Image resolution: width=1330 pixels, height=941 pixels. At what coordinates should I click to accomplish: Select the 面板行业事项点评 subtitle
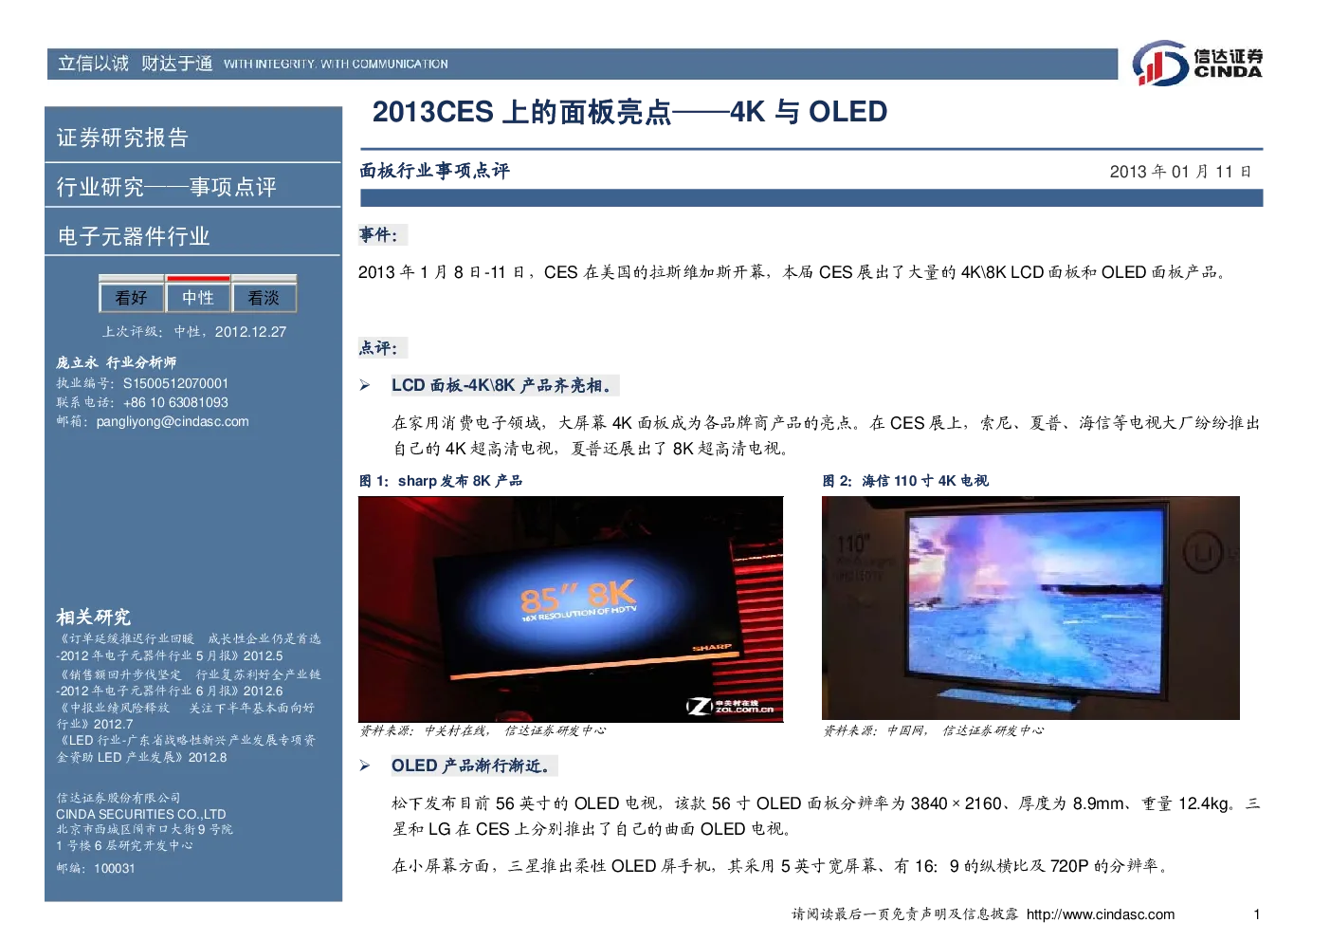[x=434, y=171]
